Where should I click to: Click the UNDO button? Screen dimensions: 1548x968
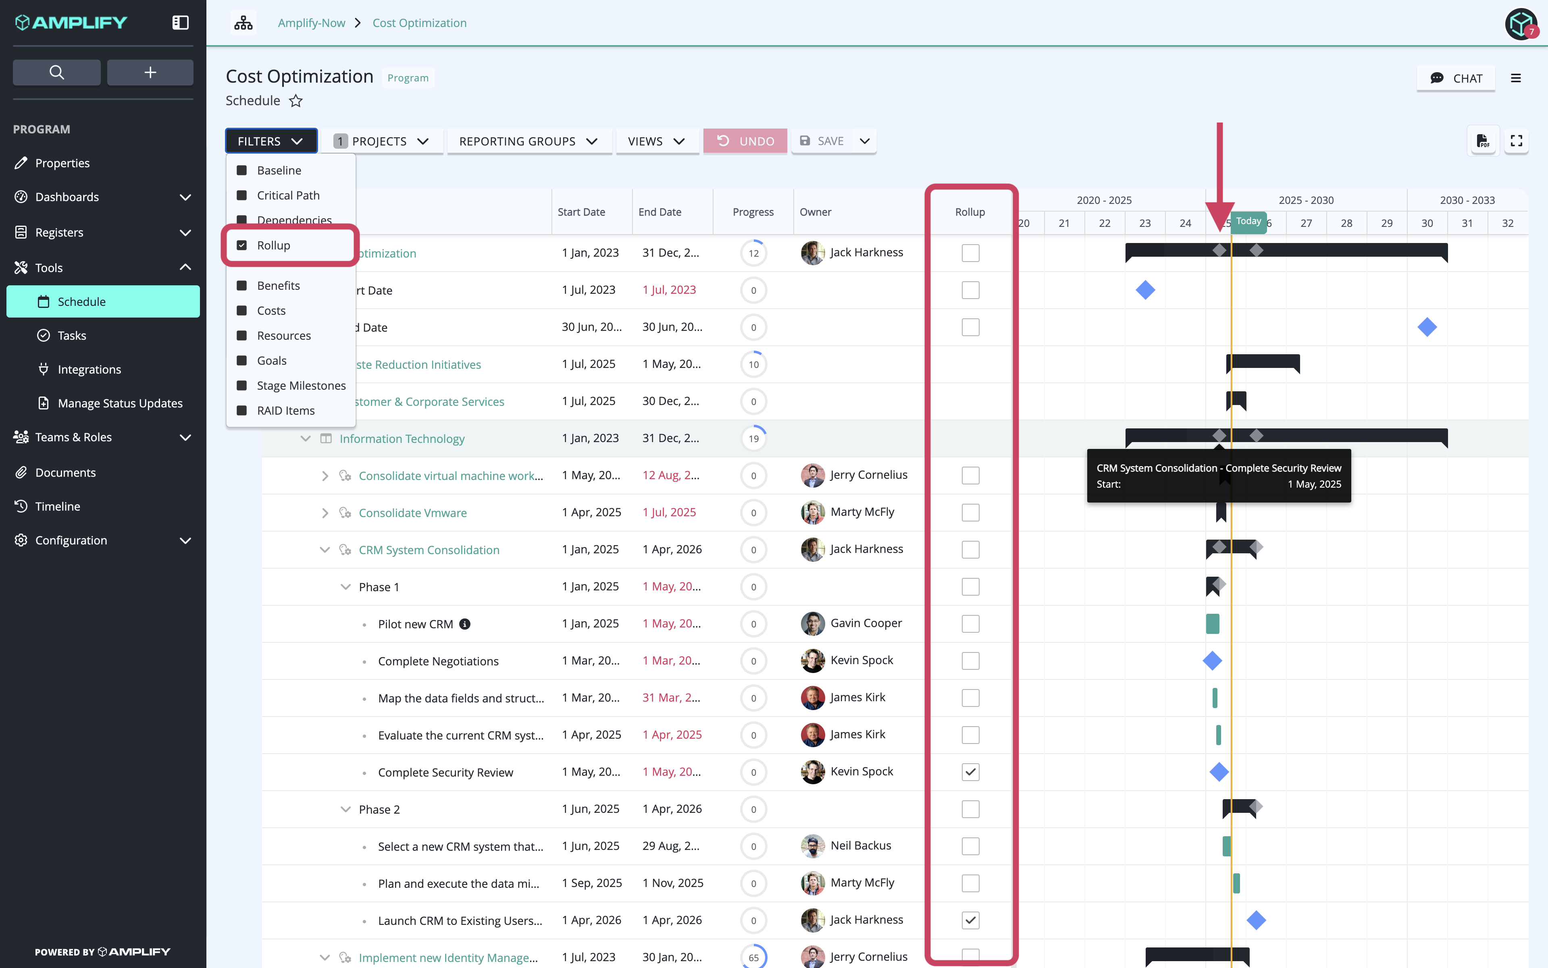coord(745,141)
